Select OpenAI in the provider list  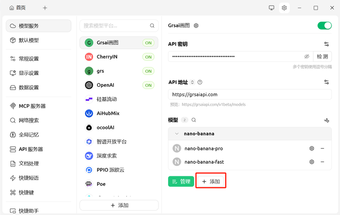(105, 85)
